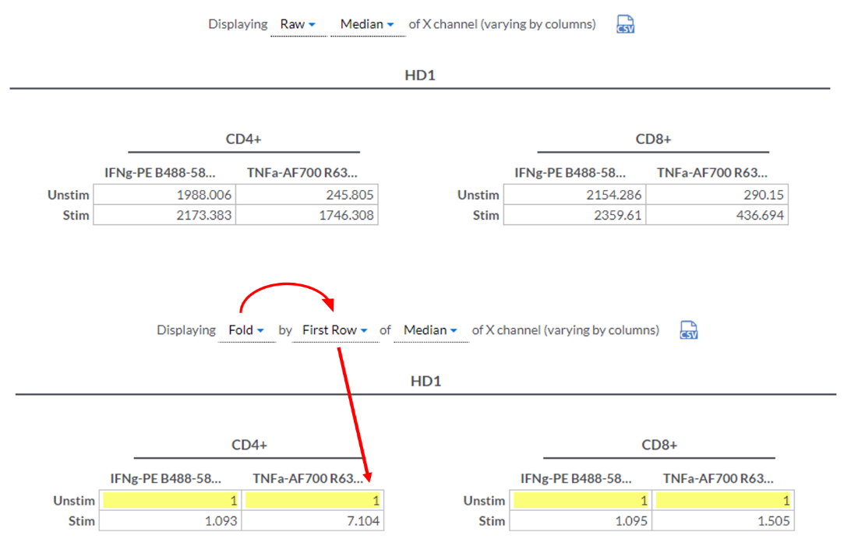Screen dimensions: 858x546
Task: Click the cell with value 2359.61
Action: tap(574, 215)
